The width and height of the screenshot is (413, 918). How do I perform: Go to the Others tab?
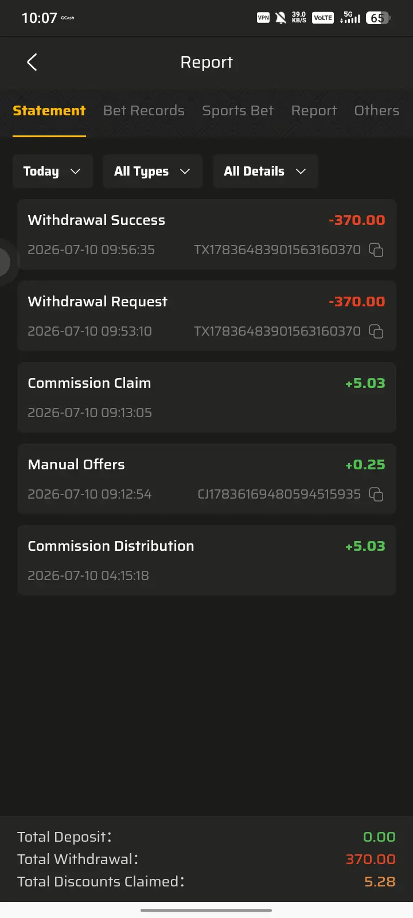tap(377, 111)
